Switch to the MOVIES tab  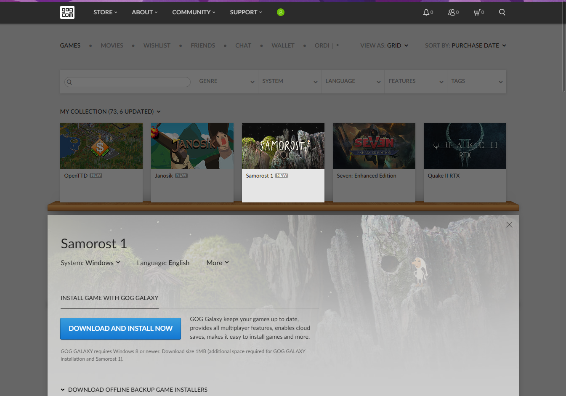(x=112, y=45)
